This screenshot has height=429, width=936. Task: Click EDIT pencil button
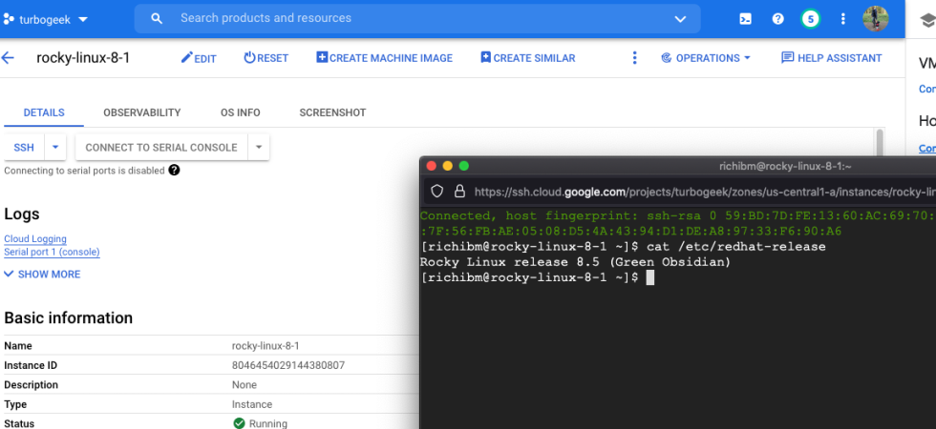click(199, 58)
